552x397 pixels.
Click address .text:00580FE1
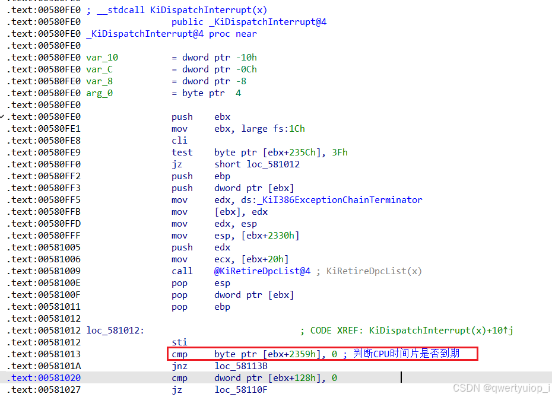(x=44, y=129)
